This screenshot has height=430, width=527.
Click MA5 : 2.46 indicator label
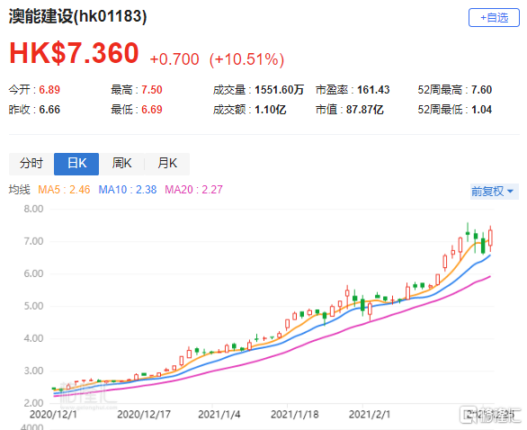tap(64, 190)
